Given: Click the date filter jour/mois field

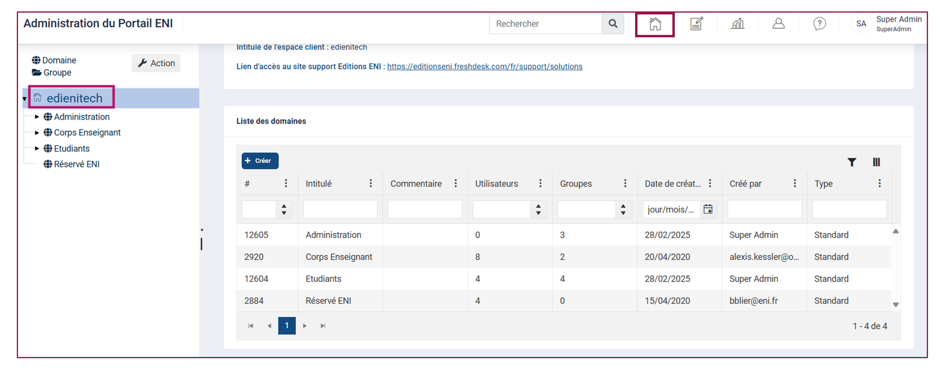Looking at the screenshot, I should (x=671, y=209).
